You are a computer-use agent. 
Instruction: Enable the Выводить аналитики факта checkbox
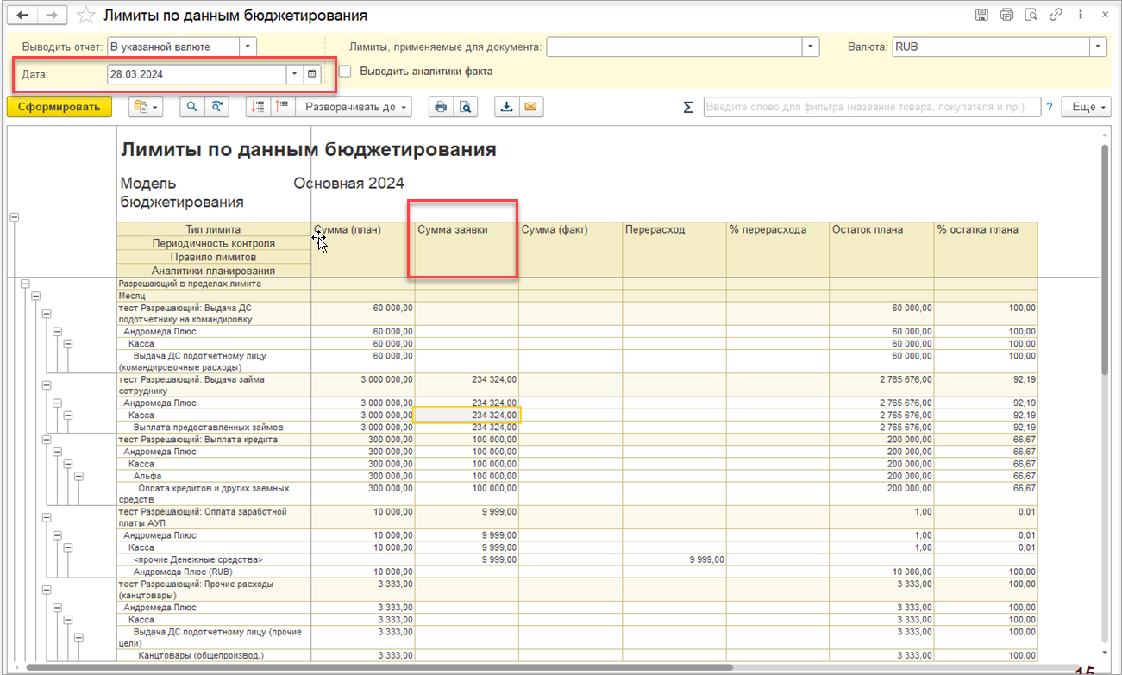click(346, 72)
